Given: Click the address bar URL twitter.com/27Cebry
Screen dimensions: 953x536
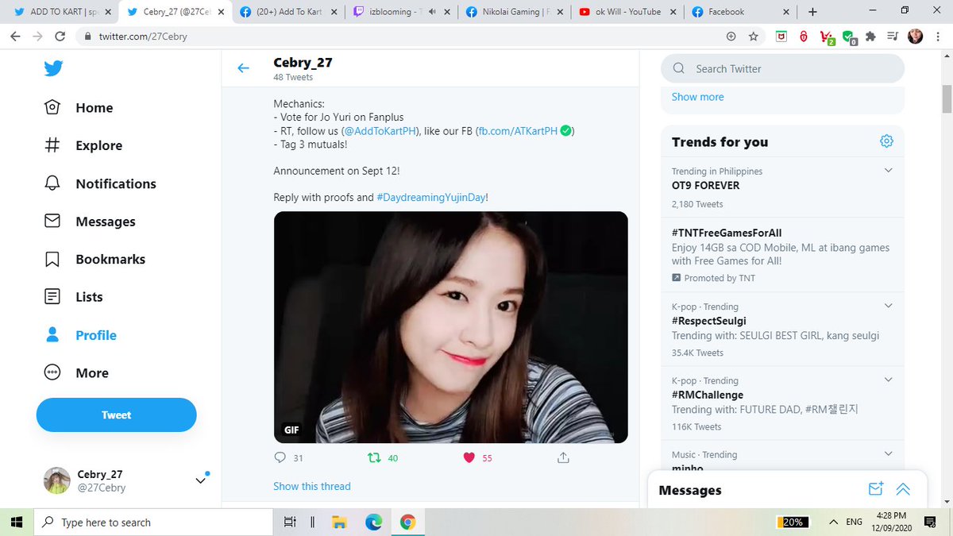Looking at the screenshot, I should click(x=143, y=37).
